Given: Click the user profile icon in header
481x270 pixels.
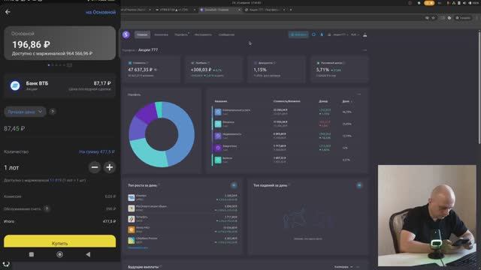Looking at the screenshot, I should coord(365,35).
